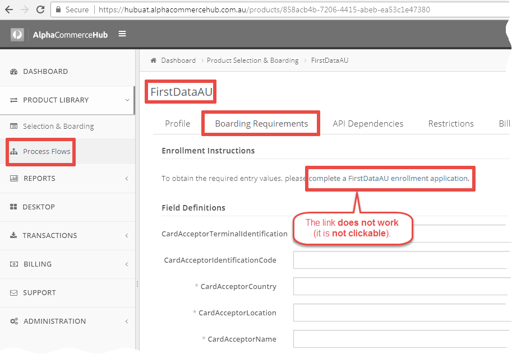Click the CardAcceptorIdentificationCode input field
The height and width of the screenshot is (354, 512).
coord(402,260)
